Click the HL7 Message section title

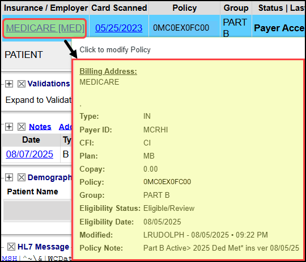[x=43, y=247]
